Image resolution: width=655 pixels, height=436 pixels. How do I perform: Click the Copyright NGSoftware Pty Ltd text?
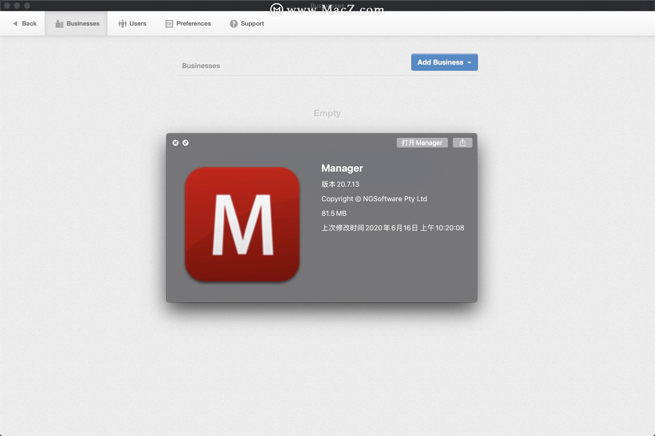pyautogui.click(x=374, y=199)
